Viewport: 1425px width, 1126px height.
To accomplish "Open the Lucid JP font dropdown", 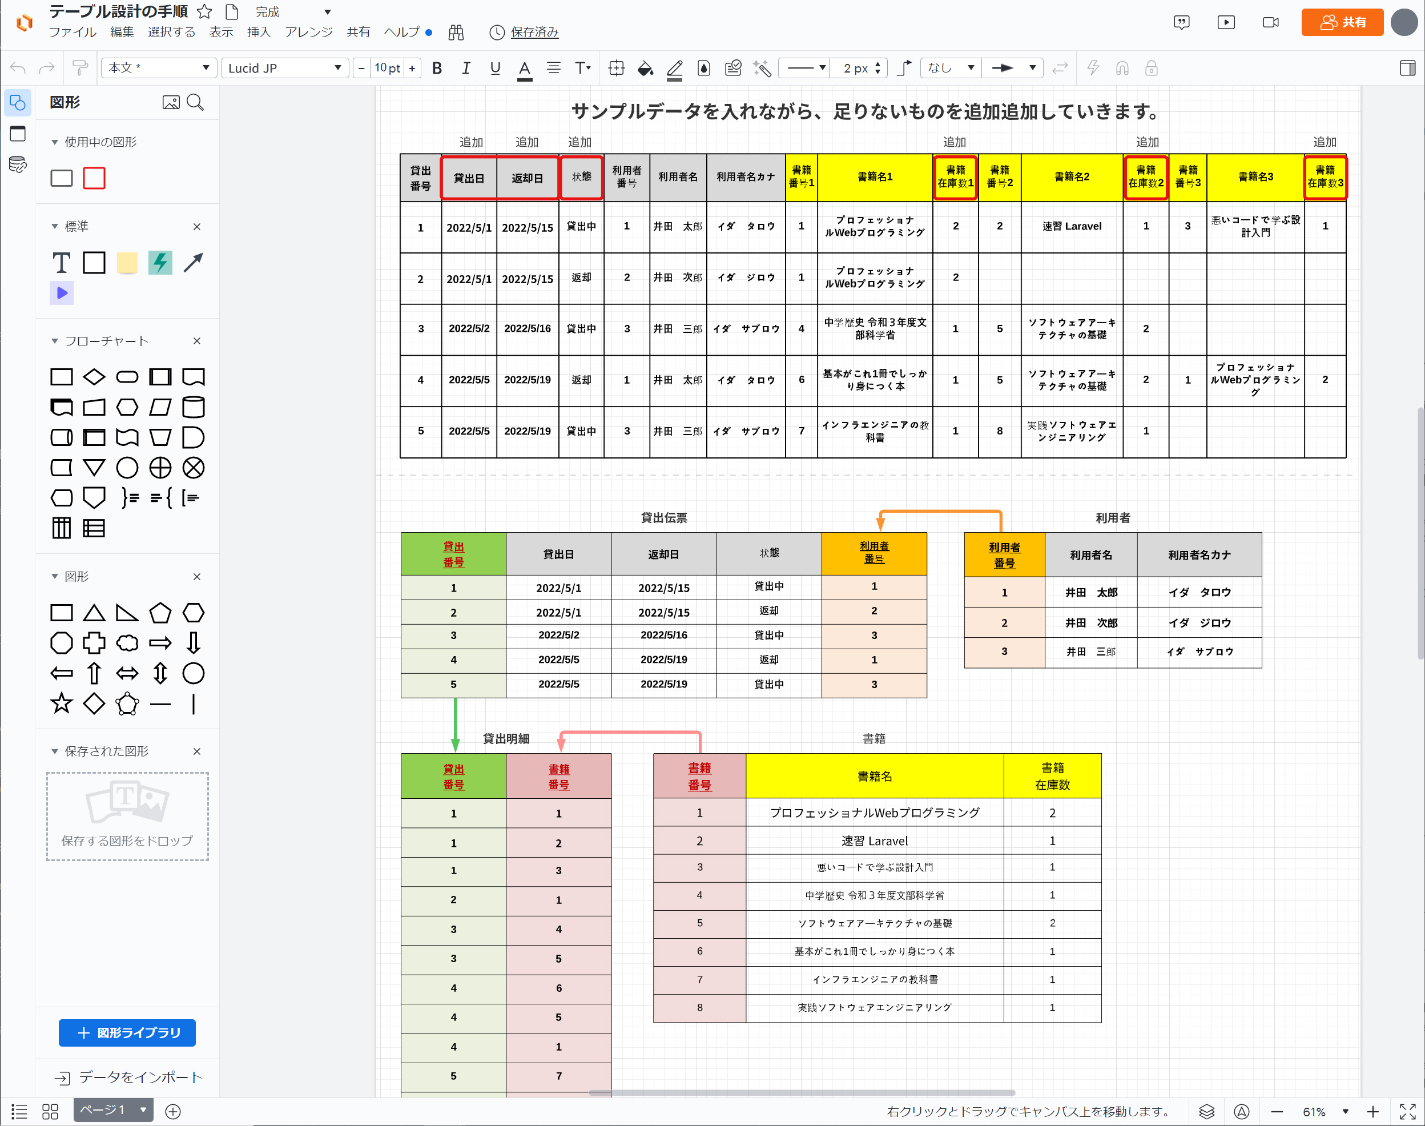I will (284, 68).
